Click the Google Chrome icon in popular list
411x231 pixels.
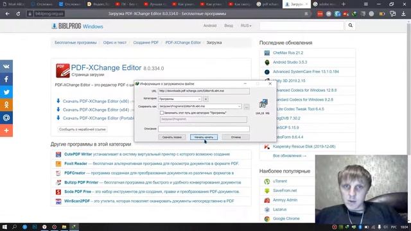(x=267, y=219)
